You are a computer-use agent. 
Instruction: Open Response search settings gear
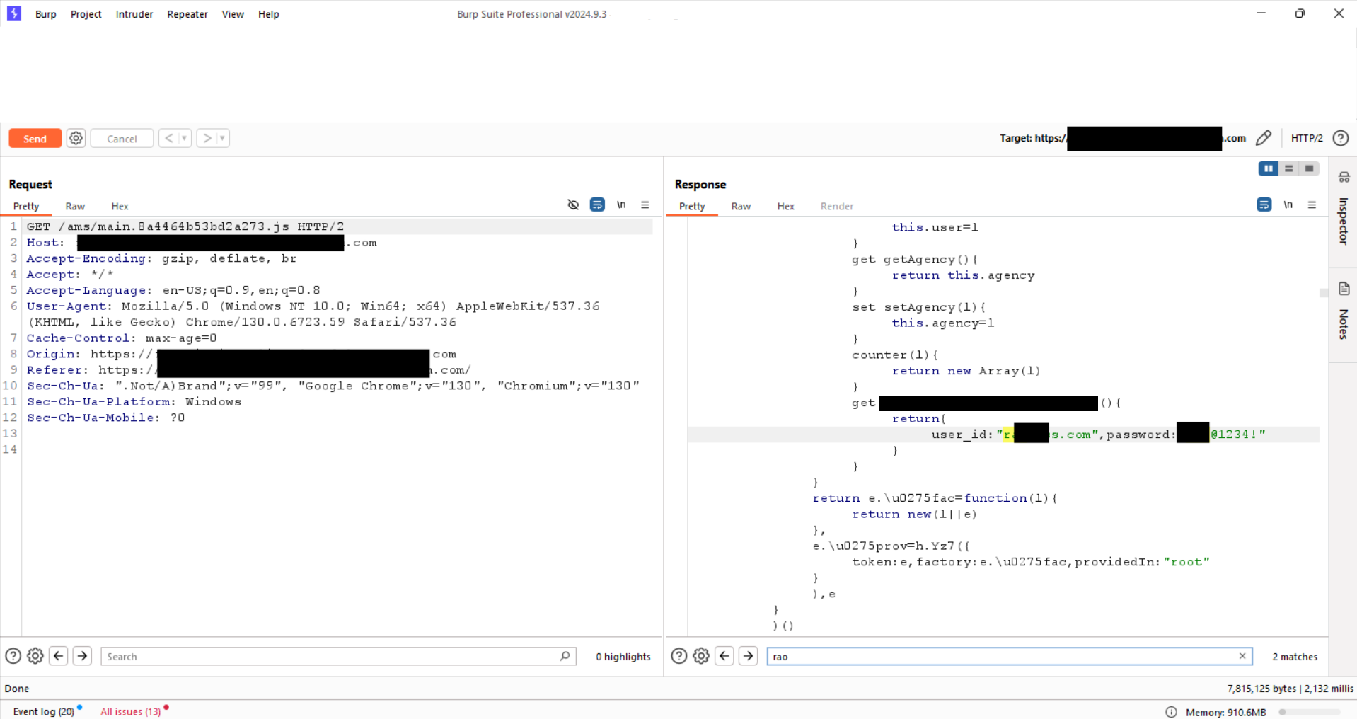point(701,656)
